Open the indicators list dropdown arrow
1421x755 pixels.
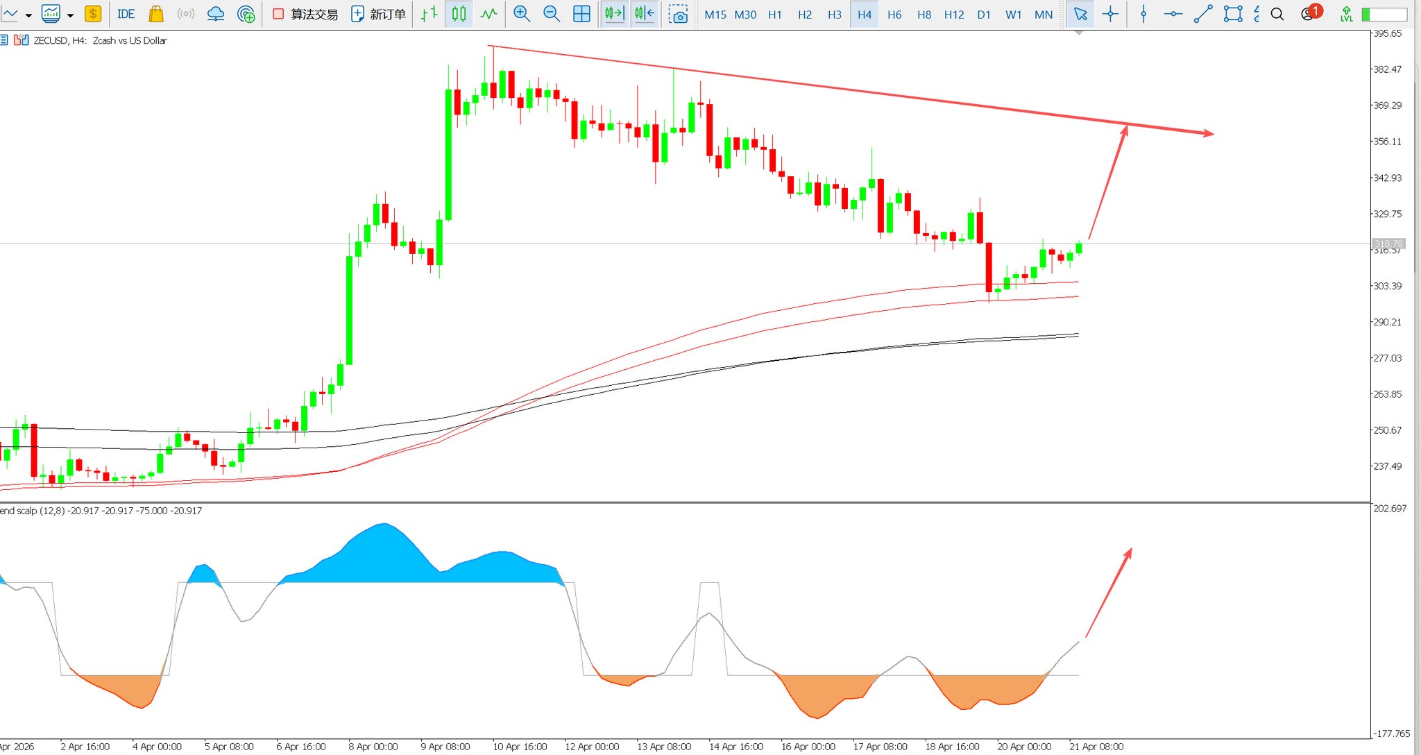tap(70, 15)
